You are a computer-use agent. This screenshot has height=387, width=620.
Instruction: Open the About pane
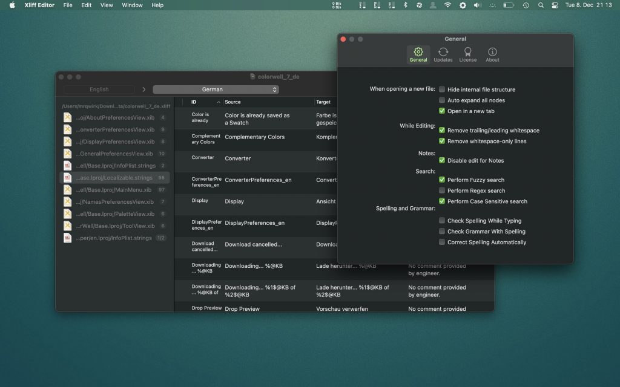coord(492,53)
